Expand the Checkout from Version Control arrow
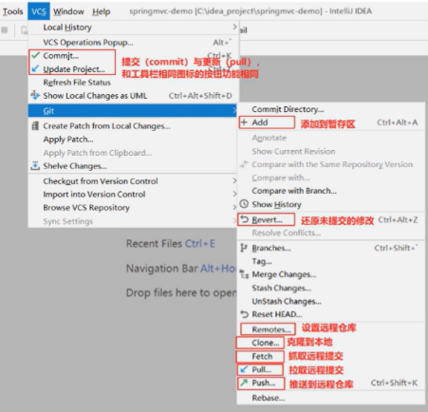 234,180
